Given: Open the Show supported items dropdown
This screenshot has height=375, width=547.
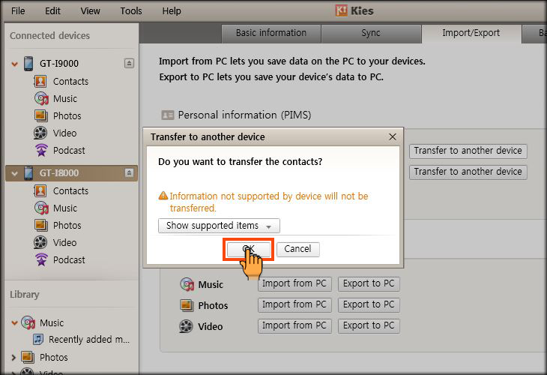Looking at the screenshot, I should [219, 226].
